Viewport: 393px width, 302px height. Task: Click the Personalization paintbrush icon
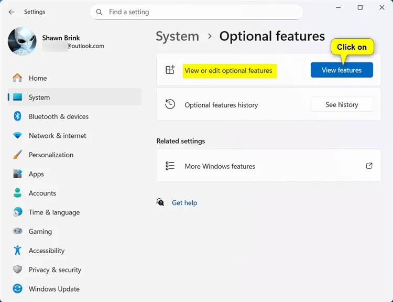[x=17, y=155]
